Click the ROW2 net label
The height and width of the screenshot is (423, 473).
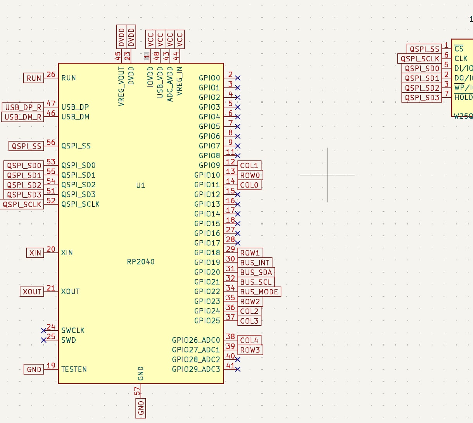pyautogui.click(x=250, y=301)
